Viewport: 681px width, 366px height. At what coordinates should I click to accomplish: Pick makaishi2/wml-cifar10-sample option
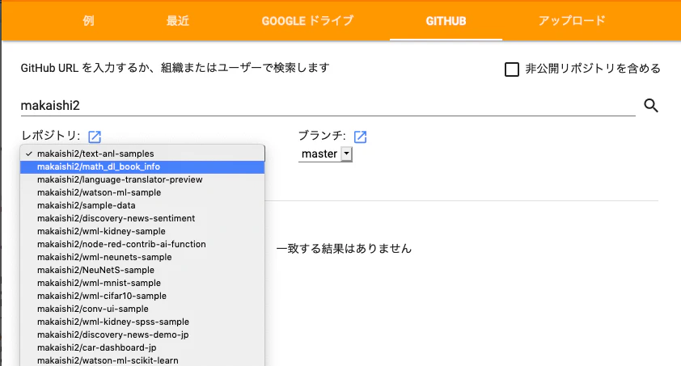pos(142,297)
